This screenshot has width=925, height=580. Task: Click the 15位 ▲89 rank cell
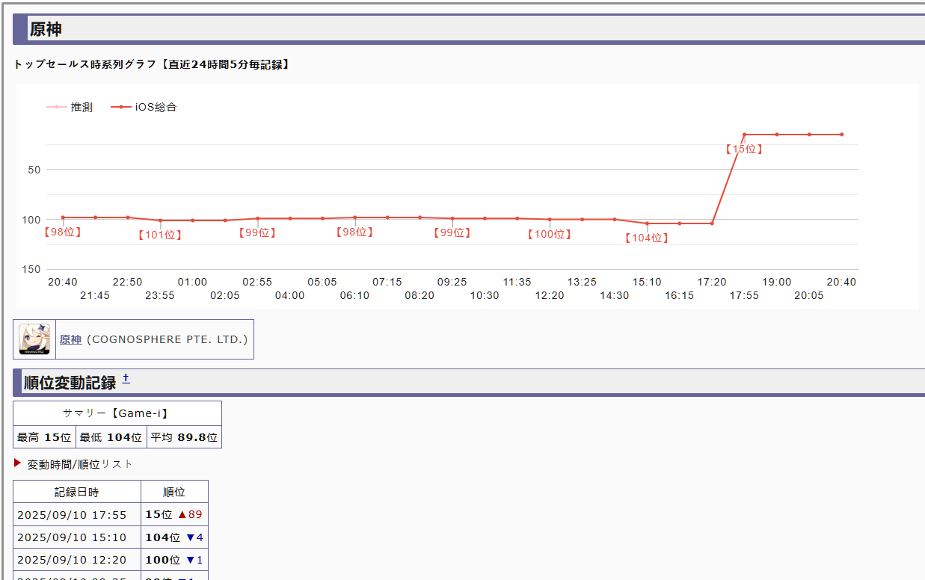tap(174, 514)
